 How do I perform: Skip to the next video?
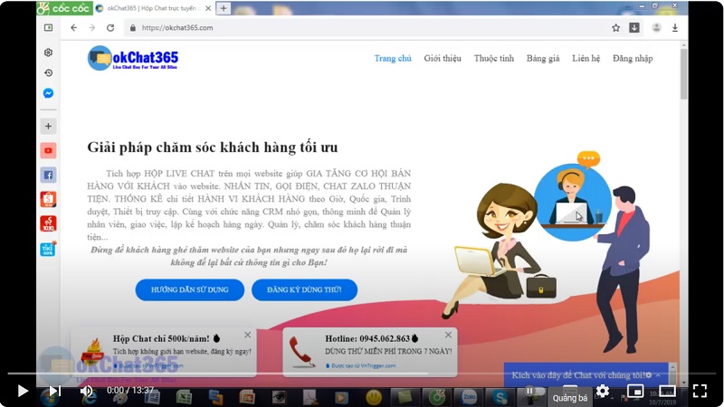55,391
